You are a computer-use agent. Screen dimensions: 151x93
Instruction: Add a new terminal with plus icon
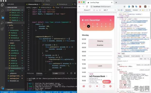(x=67, y=73)
